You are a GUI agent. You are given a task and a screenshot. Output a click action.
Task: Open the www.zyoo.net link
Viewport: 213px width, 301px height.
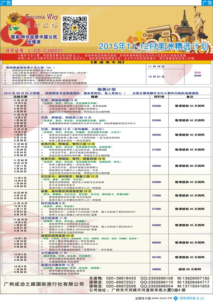pos(162,298)
